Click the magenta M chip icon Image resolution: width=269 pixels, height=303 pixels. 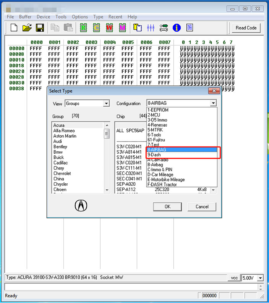(122, 28)
